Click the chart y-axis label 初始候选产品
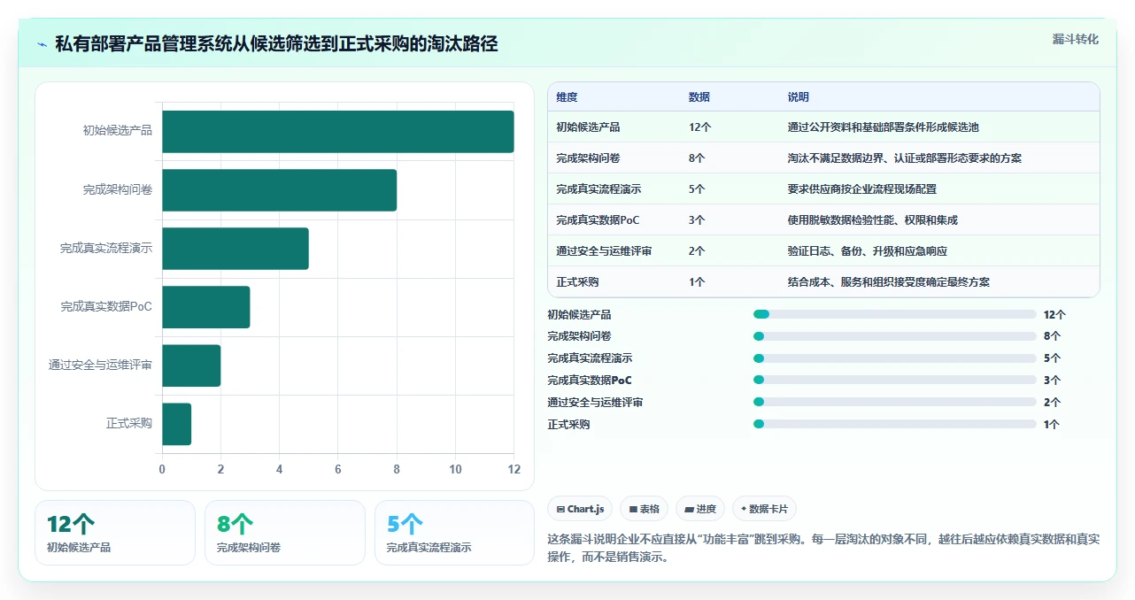Image resolution: width=1135 pixels, height=600 pixels. (118, 131)
